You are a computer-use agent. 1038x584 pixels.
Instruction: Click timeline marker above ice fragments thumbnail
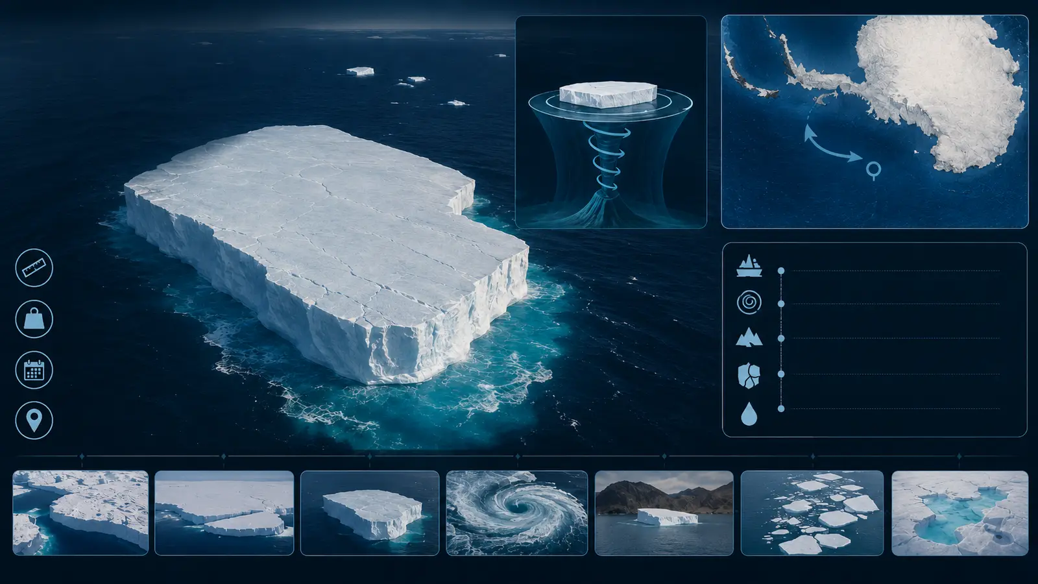pos(812,457)
